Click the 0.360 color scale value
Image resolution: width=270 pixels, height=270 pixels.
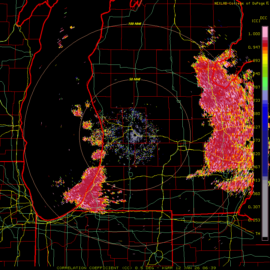tap(254, 193)
